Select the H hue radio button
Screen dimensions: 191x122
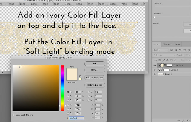pyautogui.click(x=68, y=92)
